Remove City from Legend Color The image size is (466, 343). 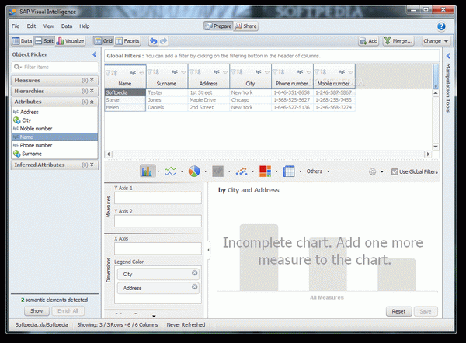point(195,272)
